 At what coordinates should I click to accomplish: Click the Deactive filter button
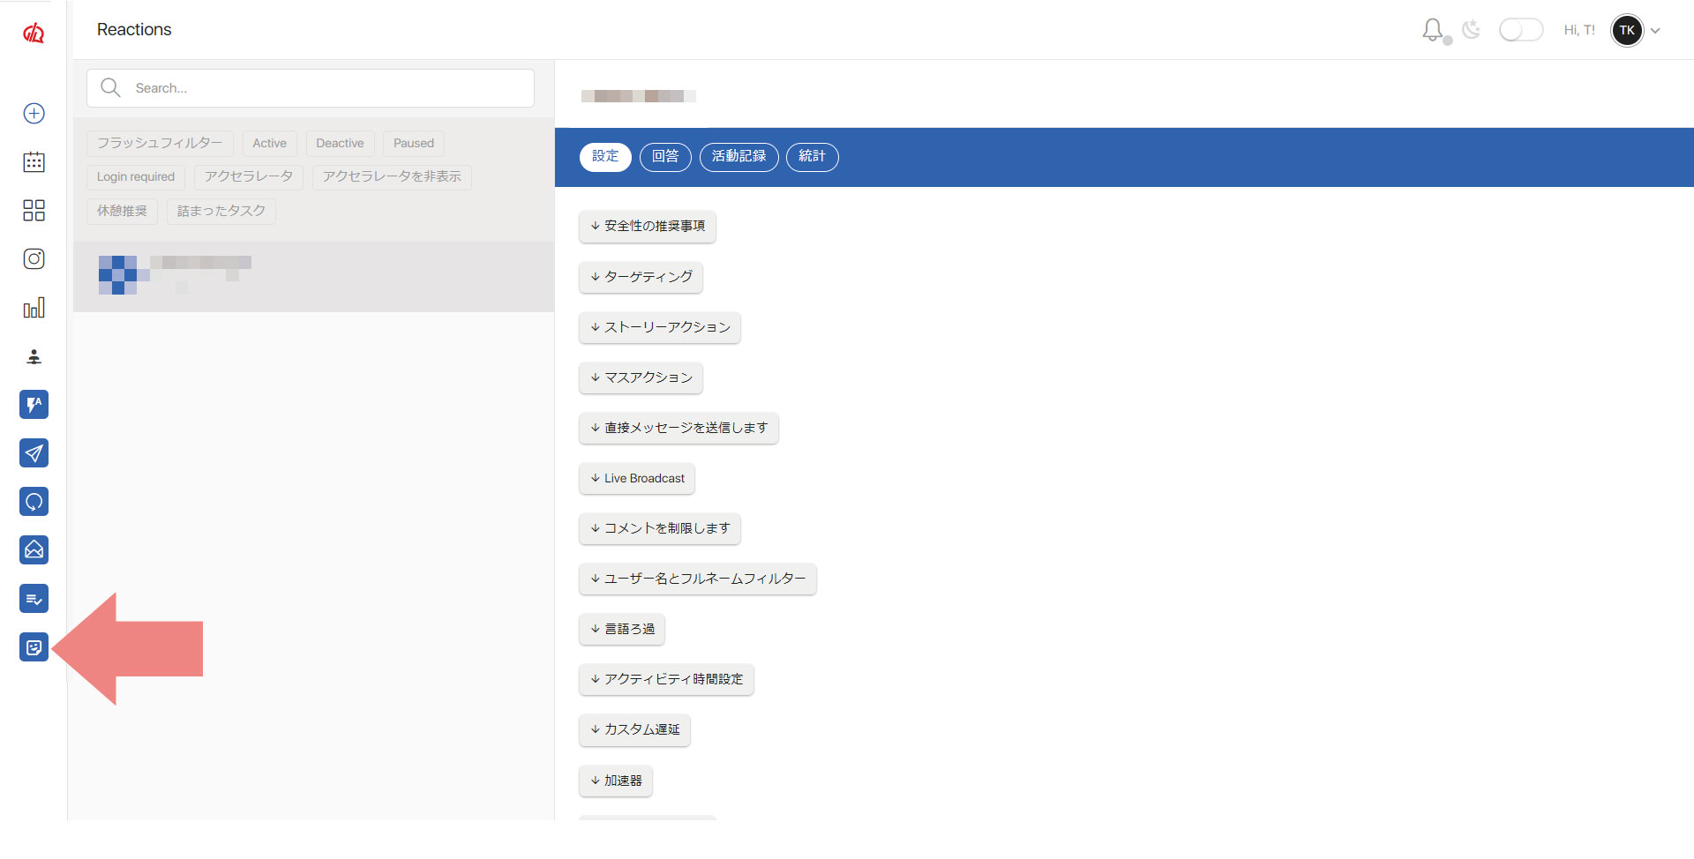click(x=340, y=144)
